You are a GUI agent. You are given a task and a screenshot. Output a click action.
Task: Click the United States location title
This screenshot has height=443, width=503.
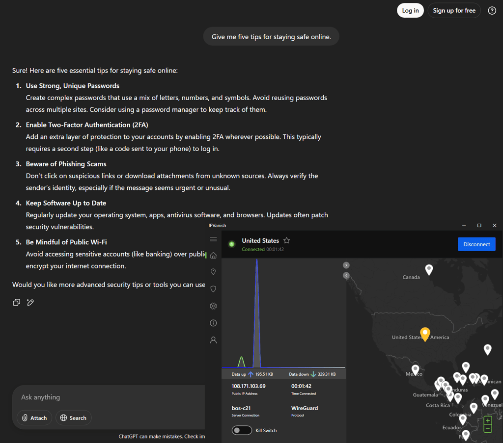coord(260,240)
